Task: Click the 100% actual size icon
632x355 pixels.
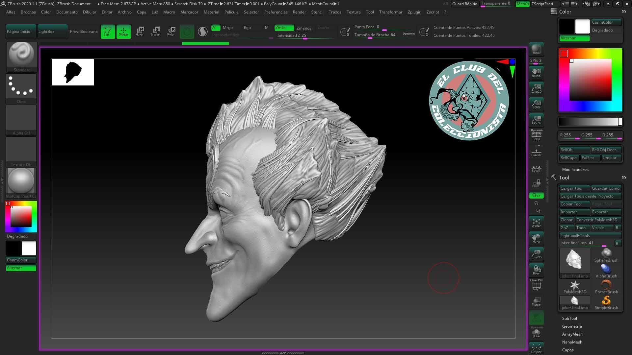Action: [x=536, y=104]
